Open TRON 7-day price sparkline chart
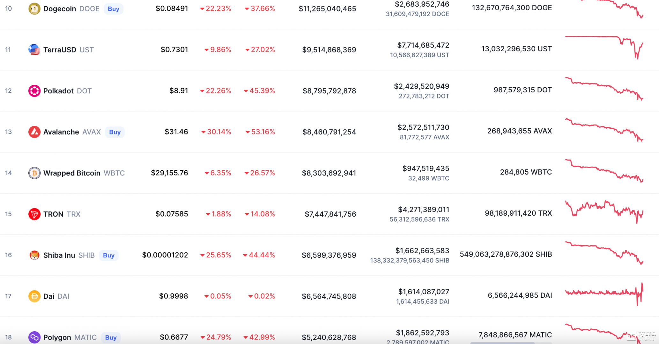 click(x=604, y=212)
